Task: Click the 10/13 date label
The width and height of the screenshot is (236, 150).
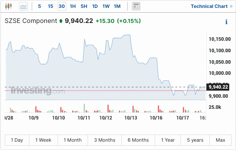Action: [x=130, y=118]
